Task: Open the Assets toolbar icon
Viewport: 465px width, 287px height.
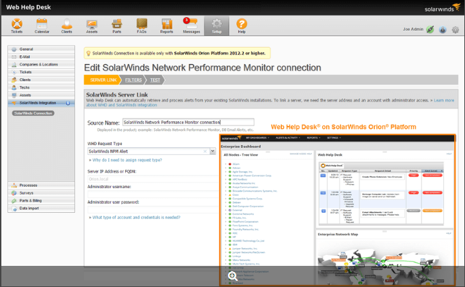Action: click(x=92, y=25)
